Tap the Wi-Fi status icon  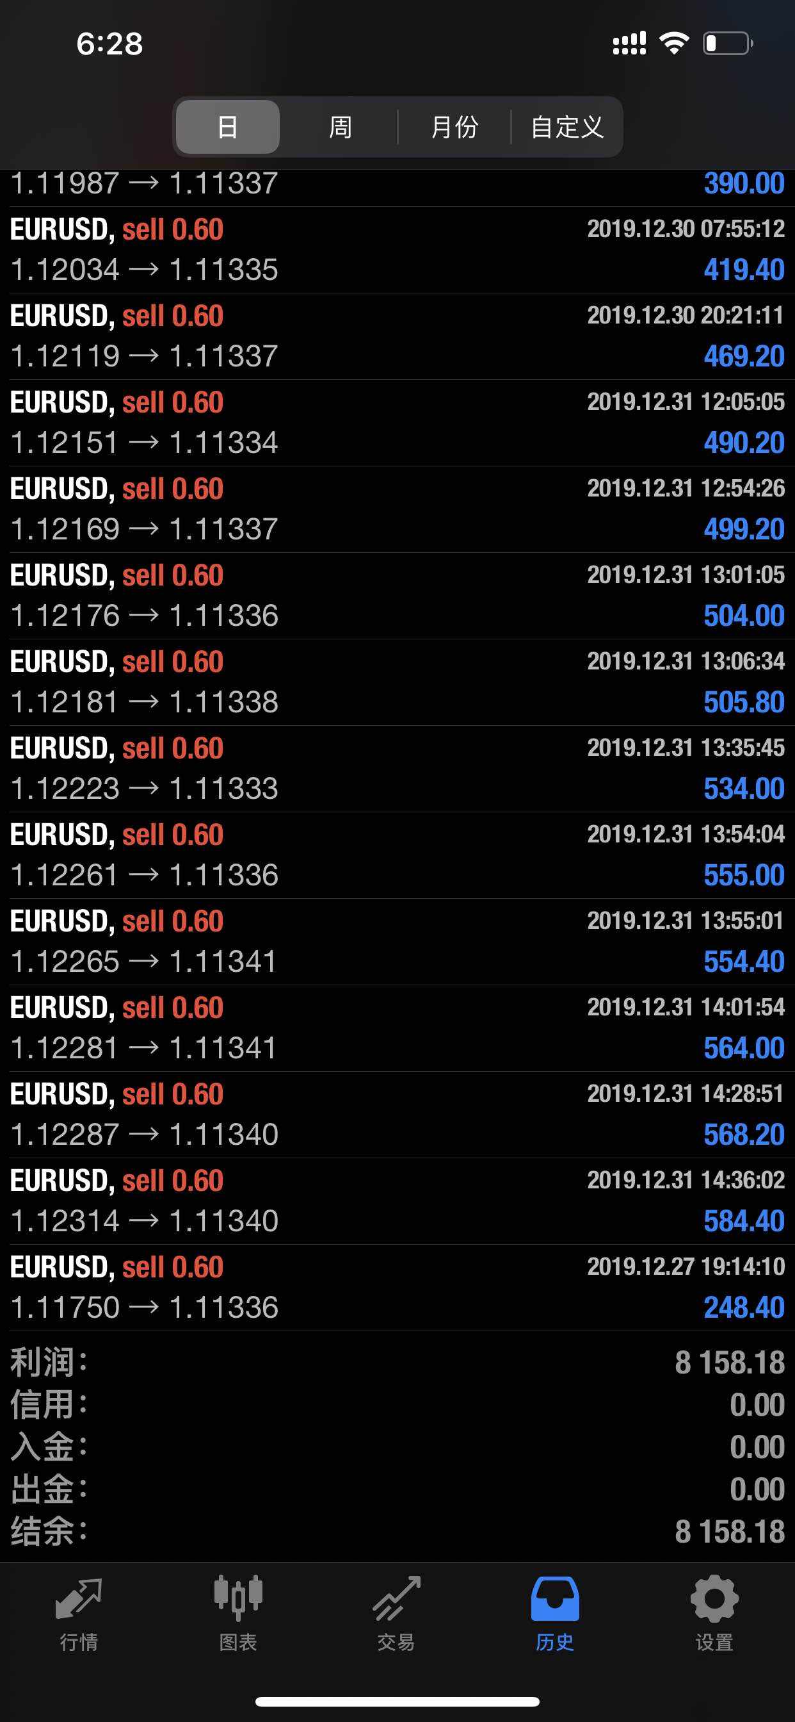[x=673, y=44]
